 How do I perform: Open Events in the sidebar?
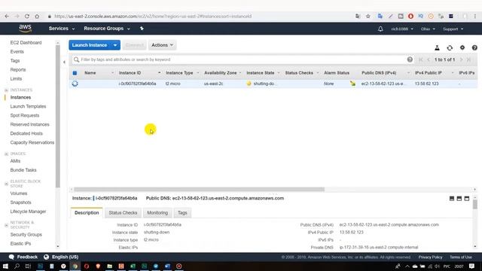(17, 52)
